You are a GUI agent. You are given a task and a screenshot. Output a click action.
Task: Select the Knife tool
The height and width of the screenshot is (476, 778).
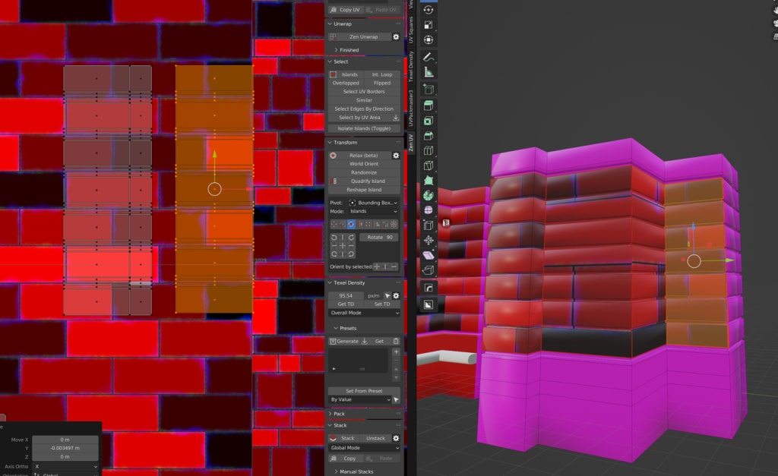tap(429, 165)
